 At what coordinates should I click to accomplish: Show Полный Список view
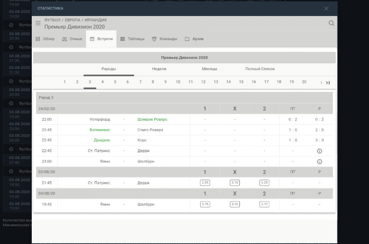pyautogui.click(x=260, y=69)
